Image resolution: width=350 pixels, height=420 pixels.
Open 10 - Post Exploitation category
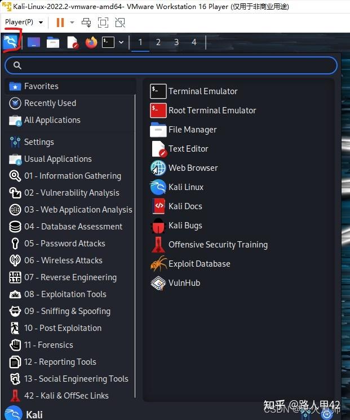click(70, 328)
